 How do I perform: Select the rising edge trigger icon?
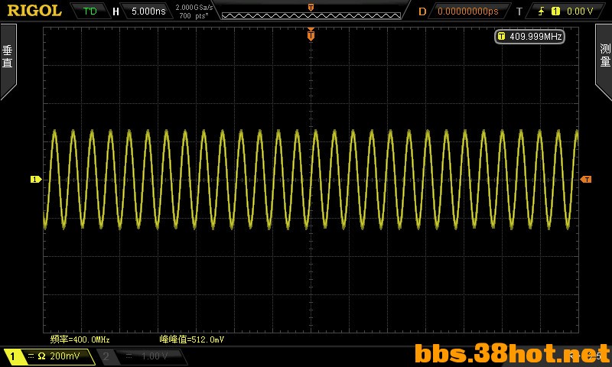click(x=541, y=11)
